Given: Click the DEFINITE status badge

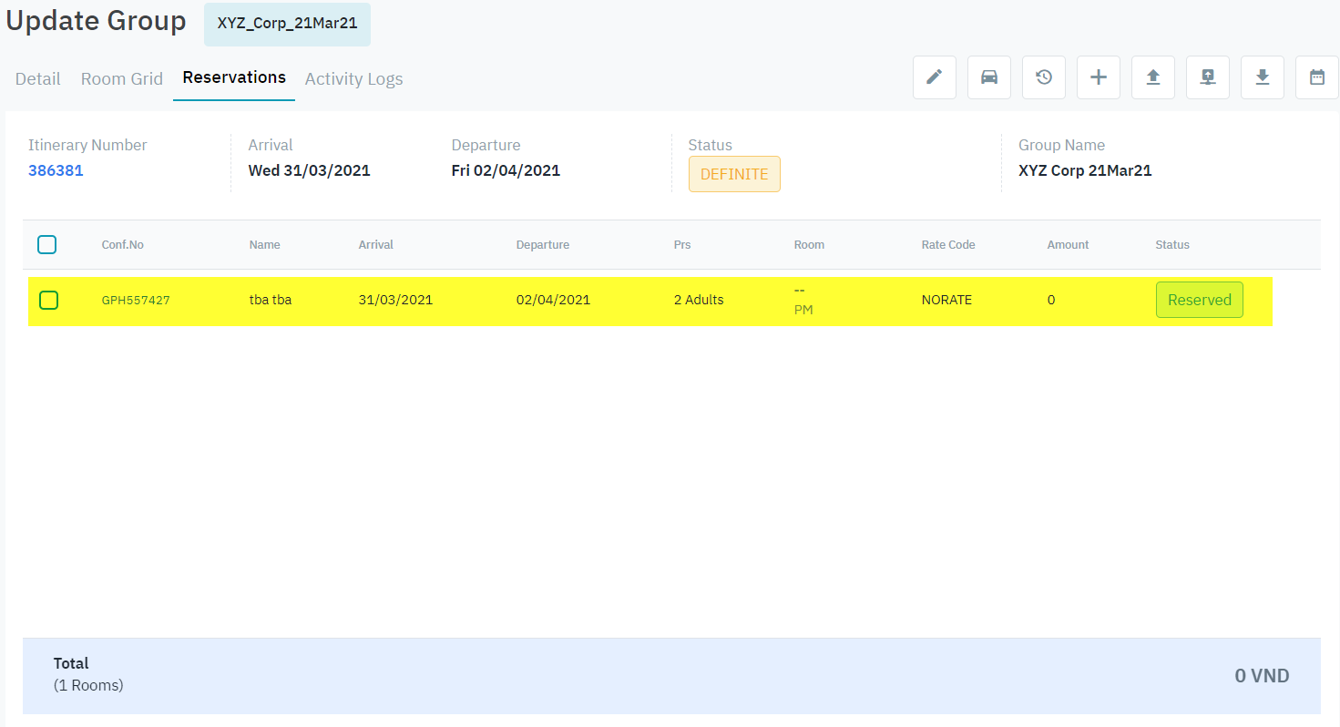Looking at the screenshot, I should pos(733,174).
